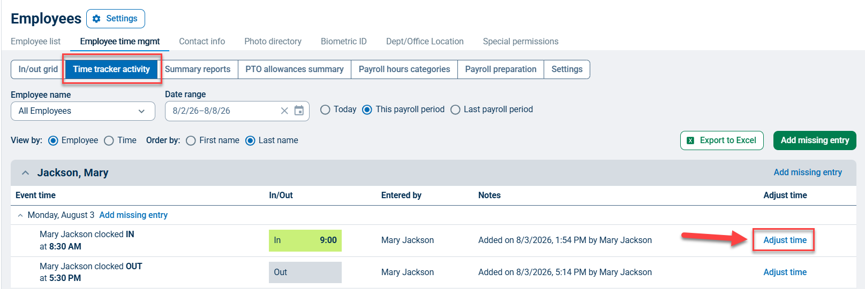This screenshot has height=289, width=865.
Task: Open the Employee name dropdown
Action: [83, 111]
